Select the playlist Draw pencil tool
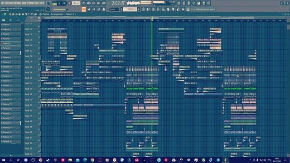This screenshot has width=290, height=163. pos(10,14)
